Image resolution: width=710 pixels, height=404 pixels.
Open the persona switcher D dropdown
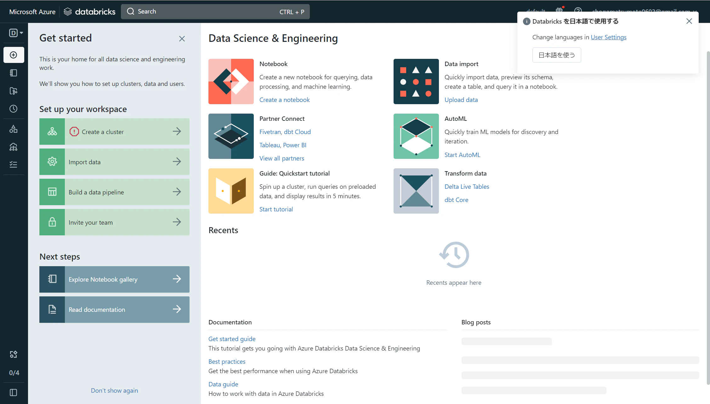click(16, 33)
